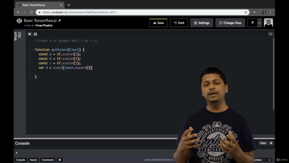
Task: Save the pen
Action: click(x=158, y=23)
